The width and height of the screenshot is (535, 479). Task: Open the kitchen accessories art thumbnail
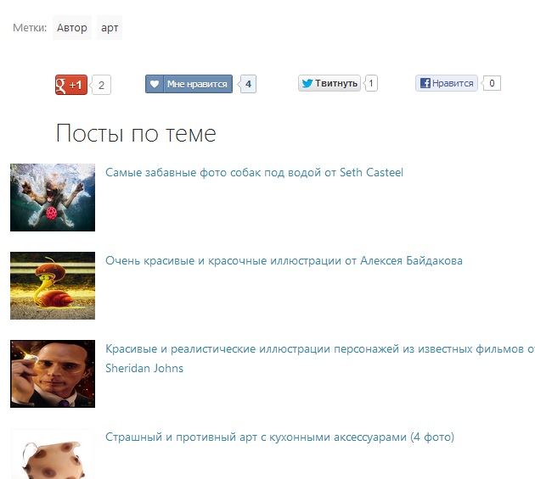53,454
